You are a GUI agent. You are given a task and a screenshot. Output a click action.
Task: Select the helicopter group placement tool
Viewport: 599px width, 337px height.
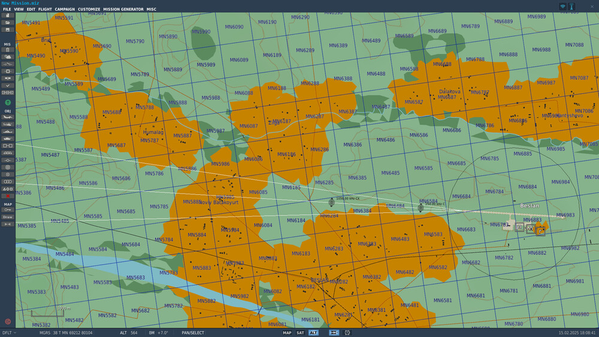8,124
